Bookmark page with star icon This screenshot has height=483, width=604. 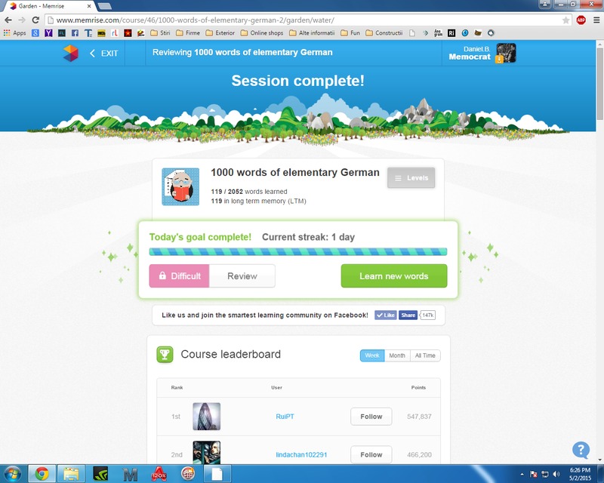point(565,20)
